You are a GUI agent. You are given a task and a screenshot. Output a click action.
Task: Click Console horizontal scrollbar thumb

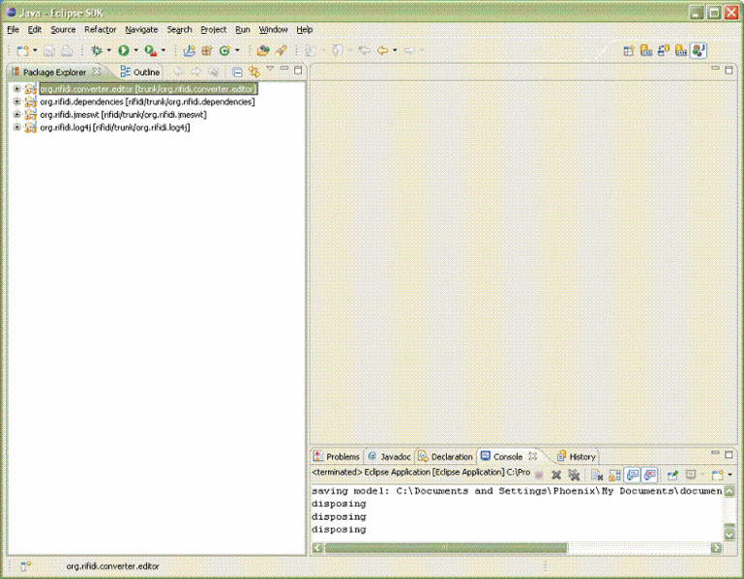click(x=446, y=548)
